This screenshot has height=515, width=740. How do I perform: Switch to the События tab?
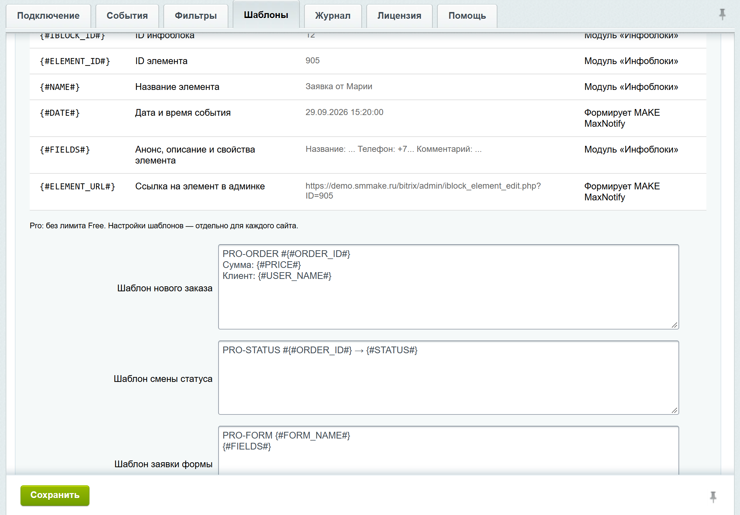[127, 16]
